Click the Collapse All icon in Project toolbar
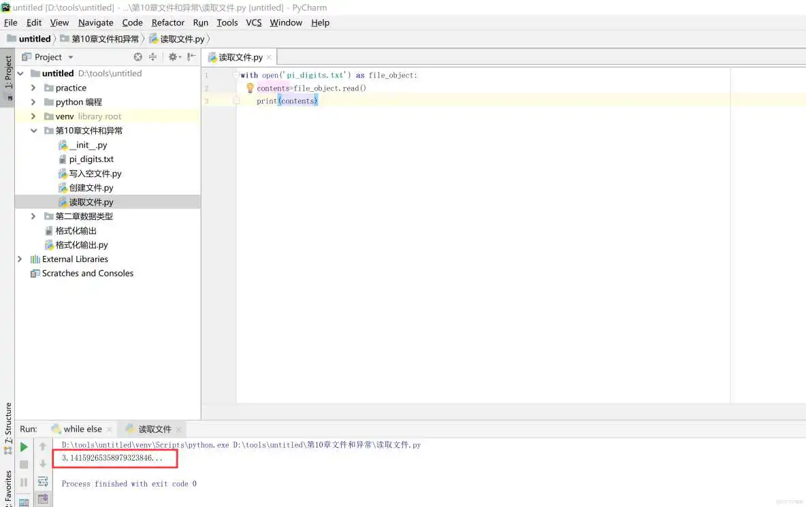 coord(152,57)
